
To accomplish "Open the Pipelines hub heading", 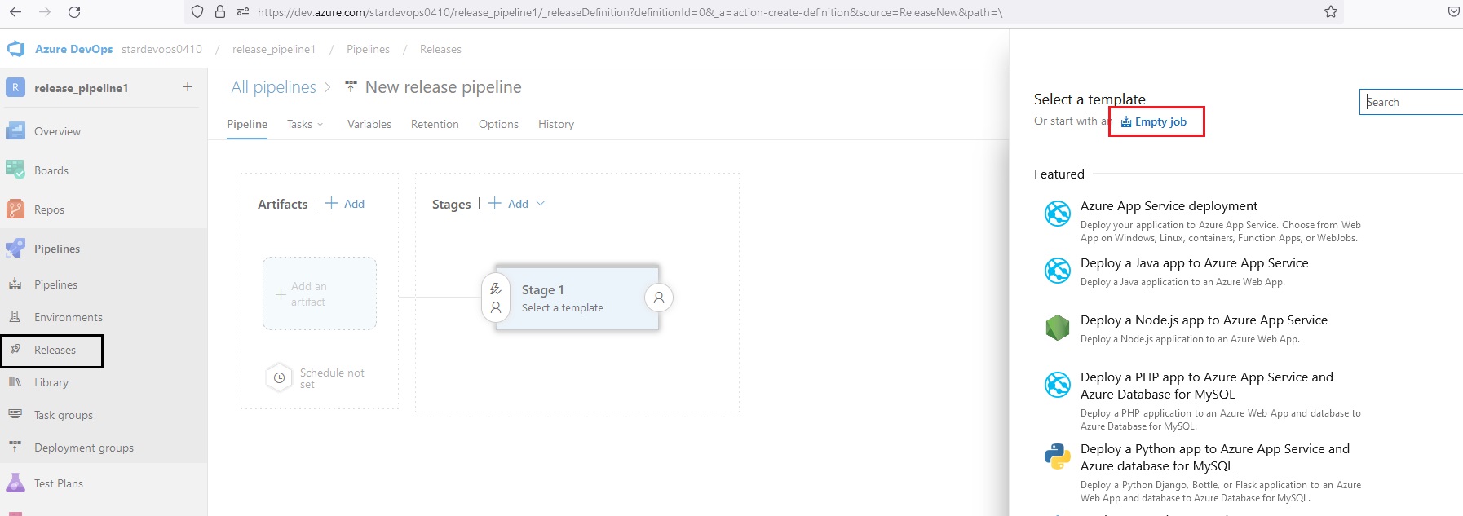I will 57,249.
